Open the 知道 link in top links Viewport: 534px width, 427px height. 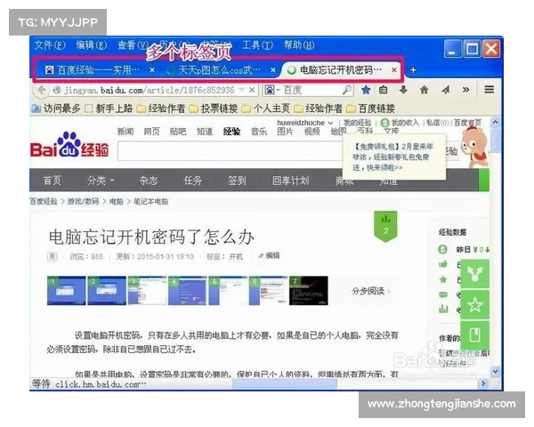205,132
